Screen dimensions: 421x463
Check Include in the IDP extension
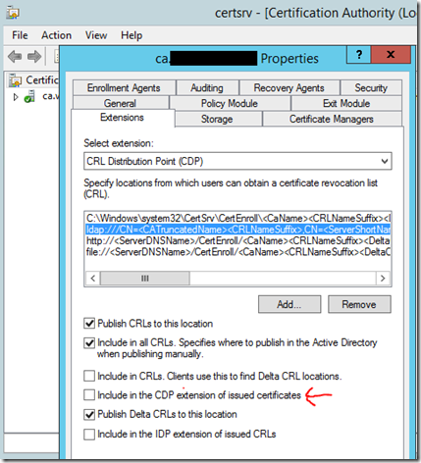[x=89, y=435]
